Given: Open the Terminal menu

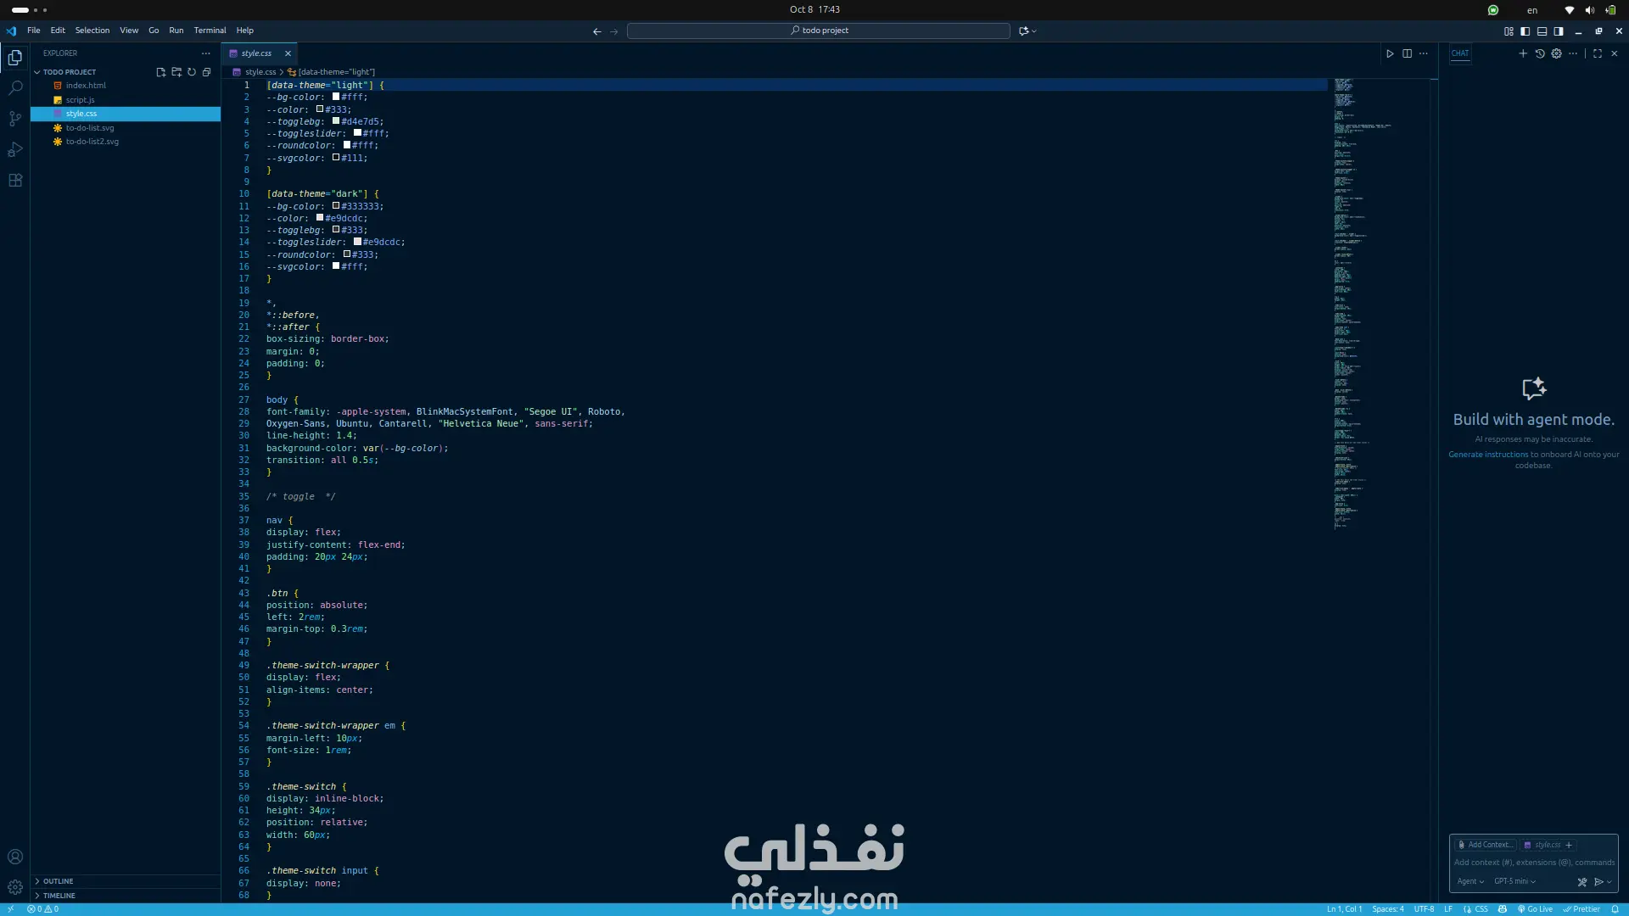Looking at the screenshot, I should (210, 31).
